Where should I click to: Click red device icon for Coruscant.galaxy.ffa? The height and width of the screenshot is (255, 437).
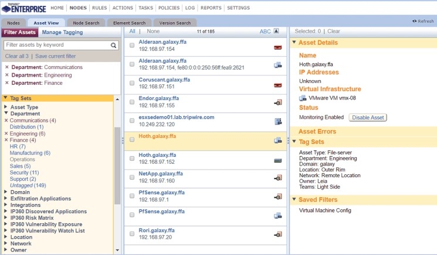pos(277,85)
